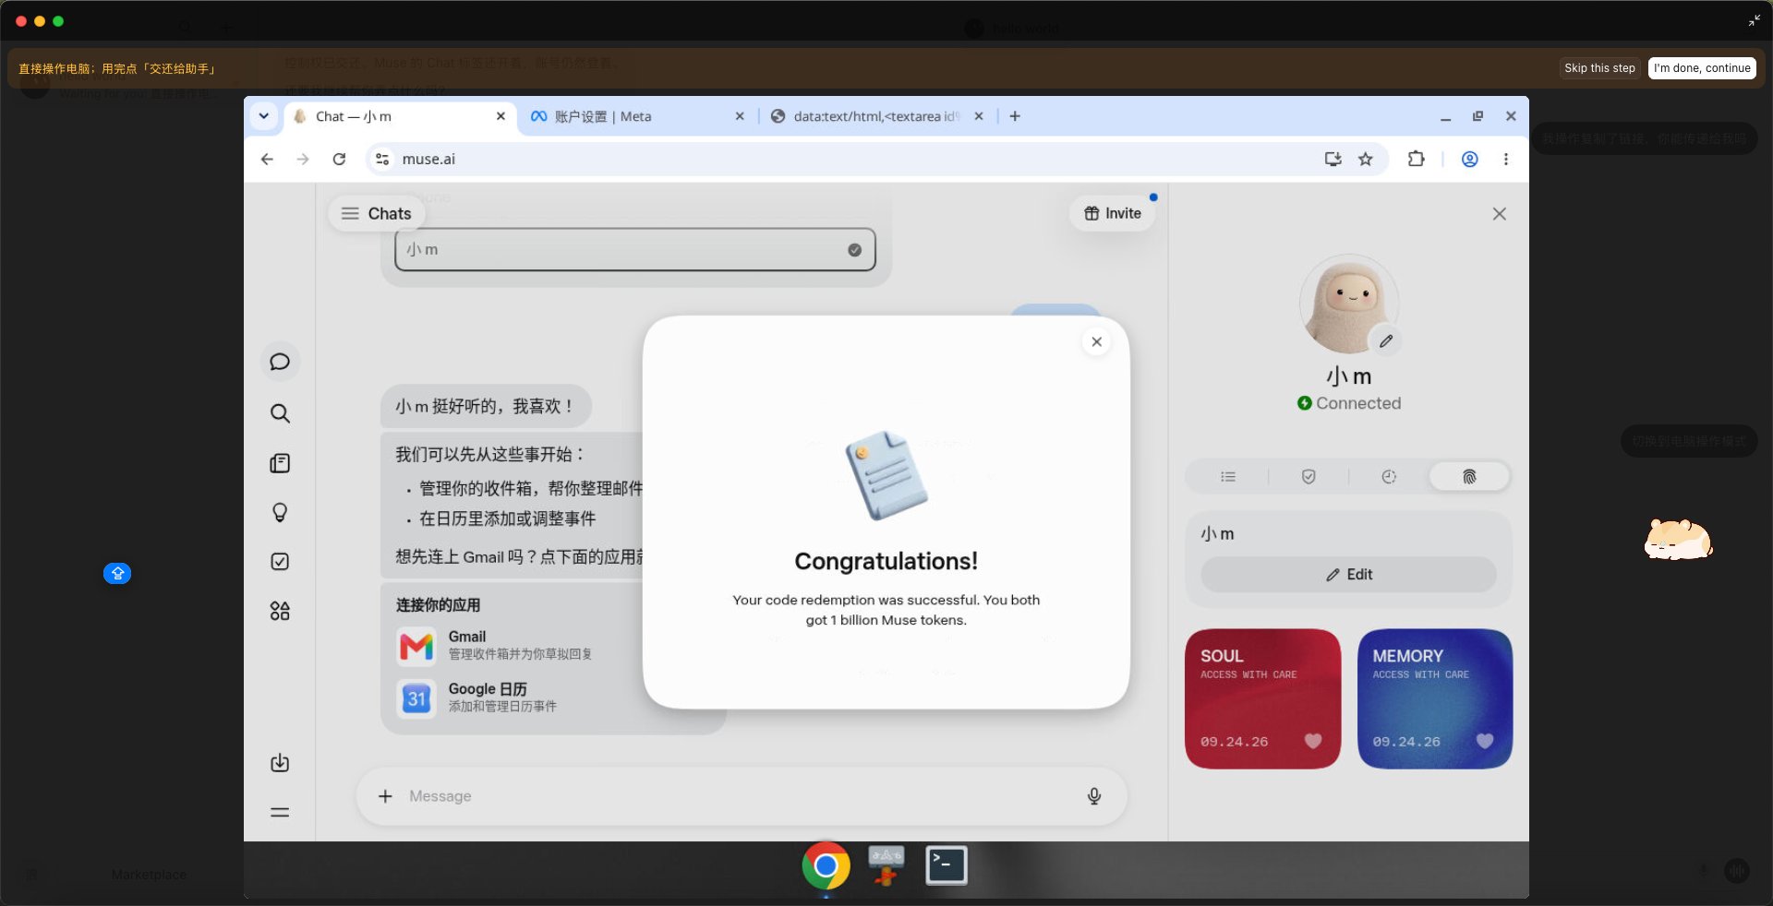
Task: Open the library book icon in the sidebar
Action: coord(280,463)
